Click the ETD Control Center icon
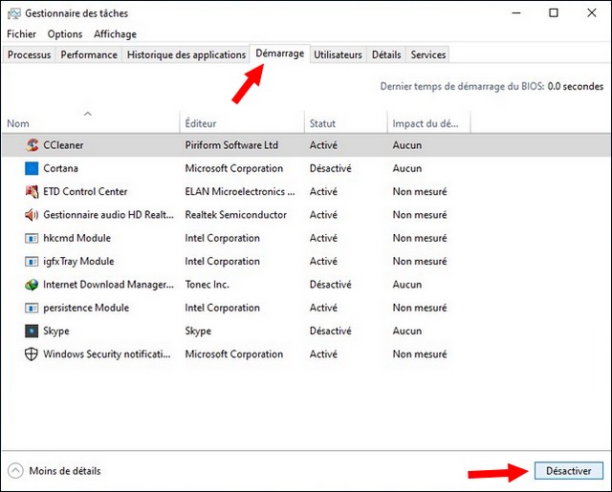 32,191
